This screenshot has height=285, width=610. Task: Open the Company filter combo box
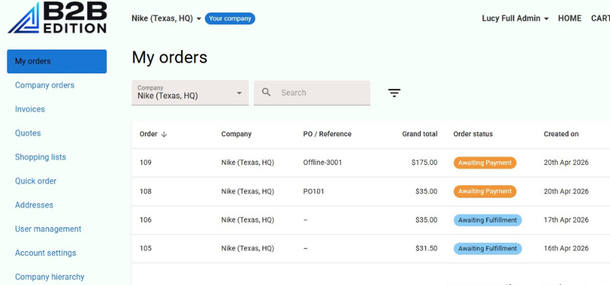(x=190, y=93)
